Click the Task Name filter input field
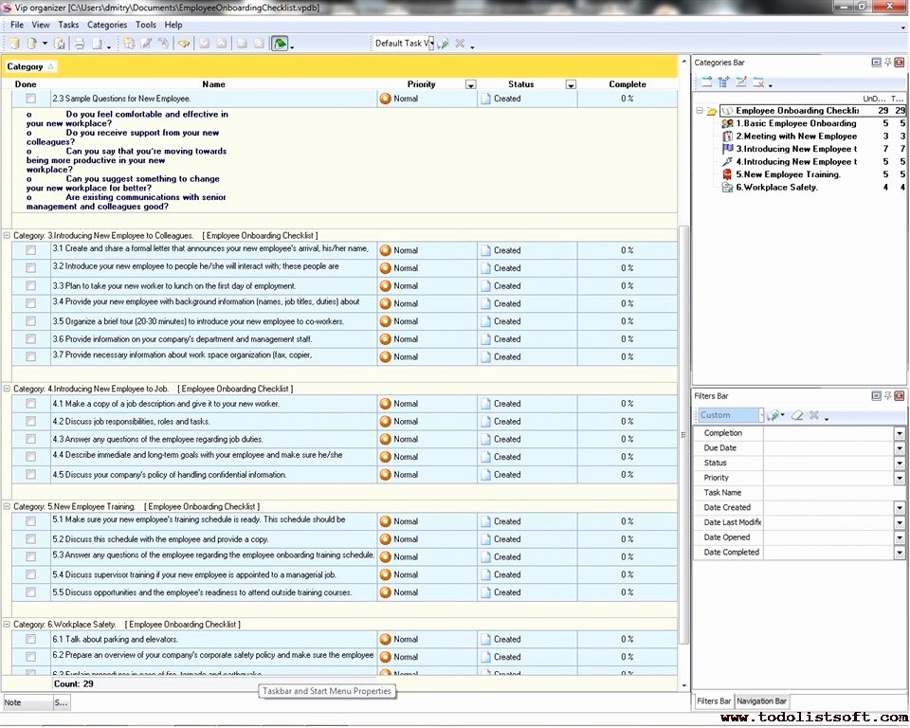Viewport: 910px width, 728px height. [834, 493]
